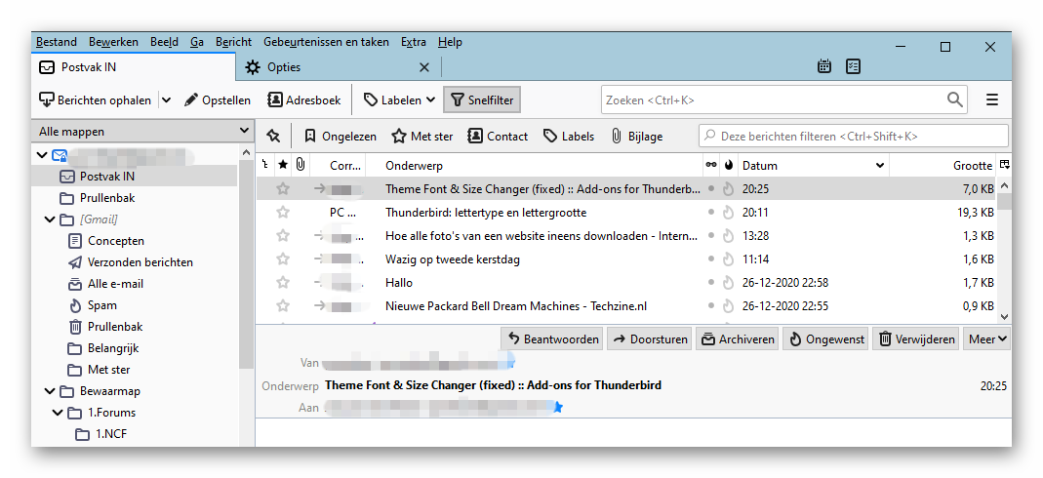The height and width of the screenshot is (478, 1043).
Task: Click the column picker icon in header
Action: [x=1004, y=165]
